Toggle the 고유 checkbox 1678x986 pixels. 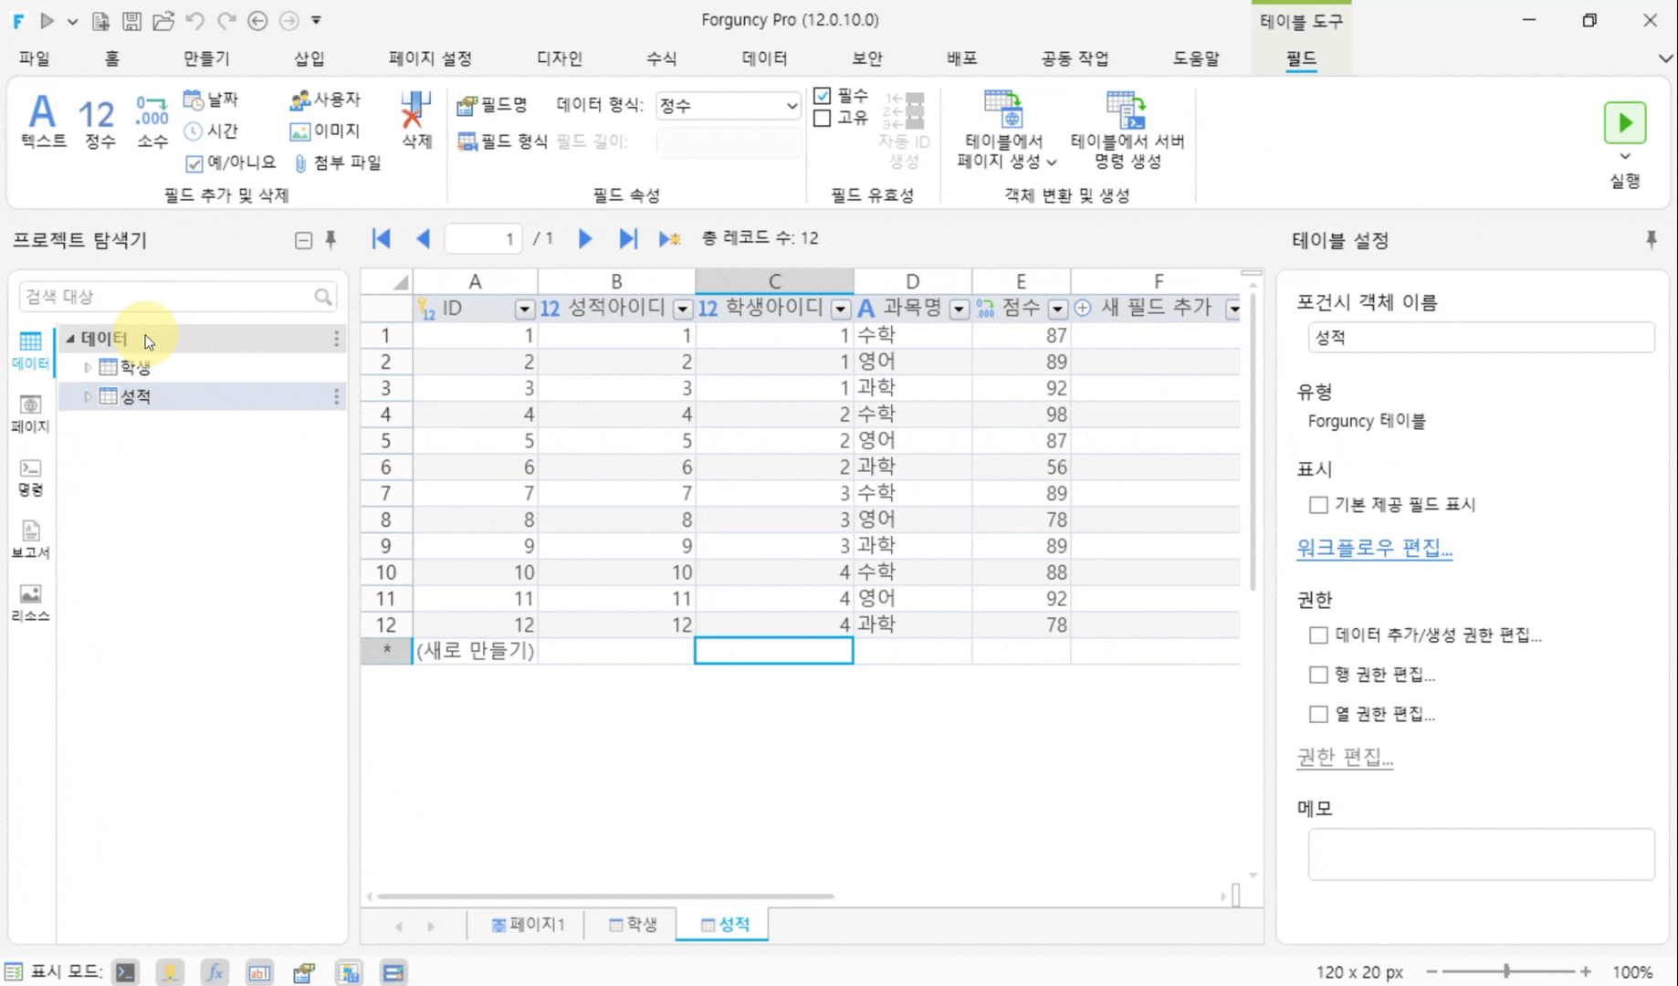click(822, 119)
